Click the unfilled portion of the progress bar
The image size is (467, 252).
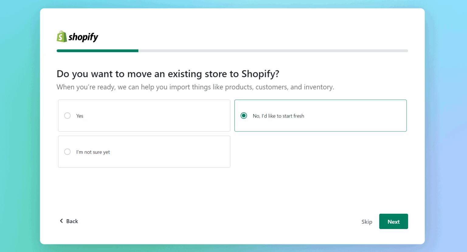274,51
